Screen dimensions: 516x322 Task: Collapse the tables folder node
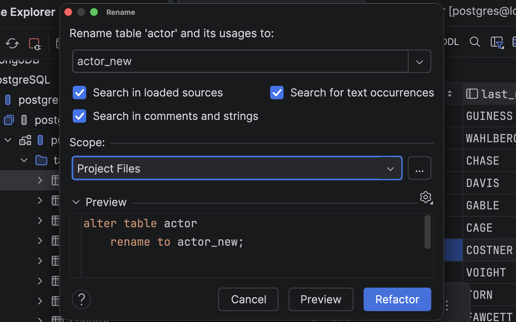click(x=24, y=160)
